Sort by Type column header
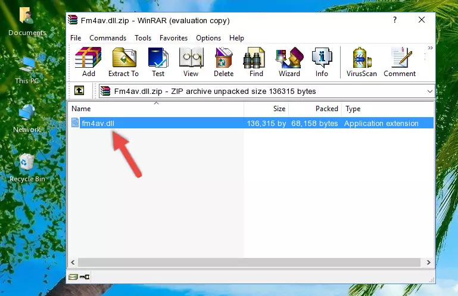Image resolution: width=458 pixels, height=296 pixels. pyautogui.click(x=387, y=109)
